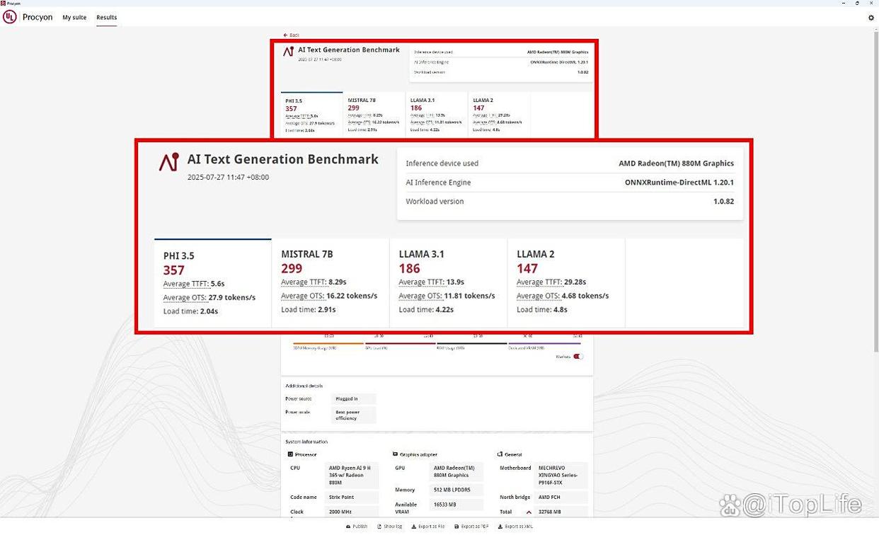Viewport: 879px width, 535px height.
Task: Click the MECHREVO XINGYAO motherboard value
Action: pyautogui.click(x=562, y=476)
